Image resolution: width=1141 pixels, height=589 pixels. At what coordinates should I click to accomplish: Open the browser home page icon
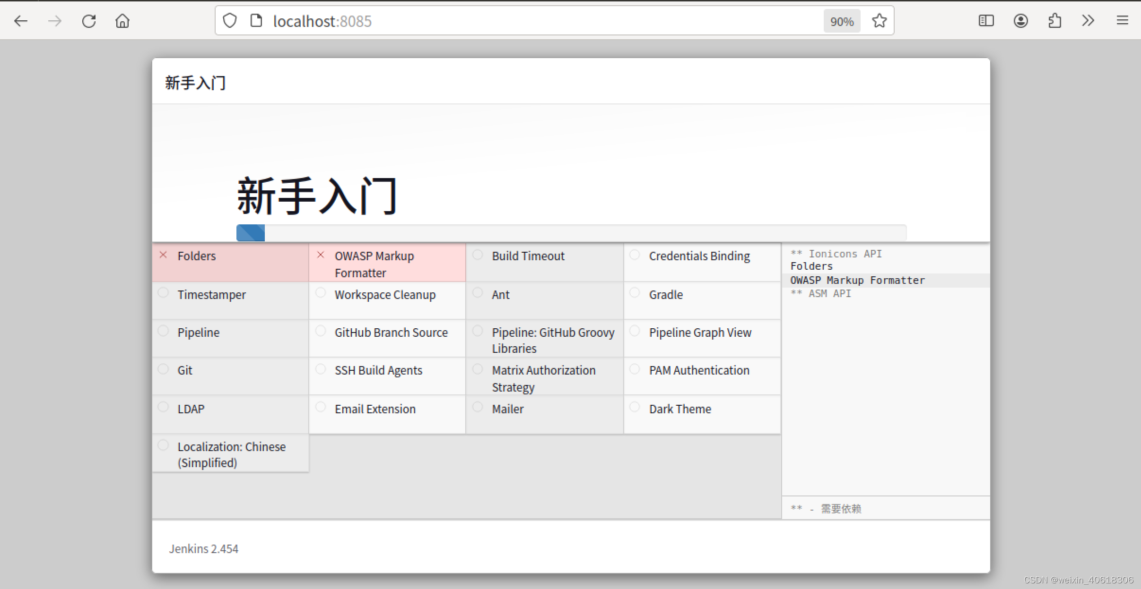click(x=122, y=21)
